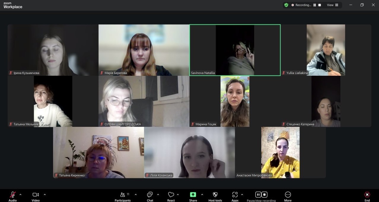
Task: Open the Apps icon
Action: click(x=235, y=195)
